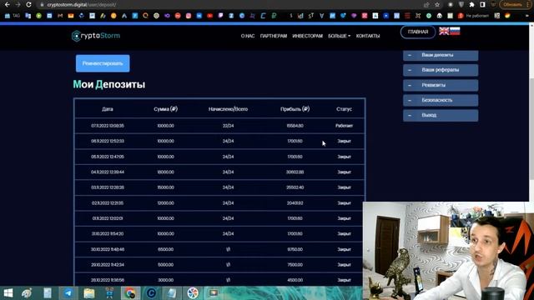Click the 06.11.2022 deposit date cell

pos(108,141)
